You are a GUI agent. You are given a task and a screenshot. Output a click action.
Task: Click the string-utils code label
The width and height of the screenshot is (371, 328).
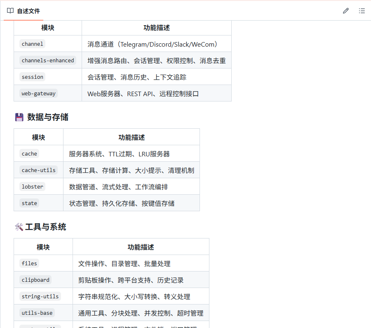click(x=40, y=296)
